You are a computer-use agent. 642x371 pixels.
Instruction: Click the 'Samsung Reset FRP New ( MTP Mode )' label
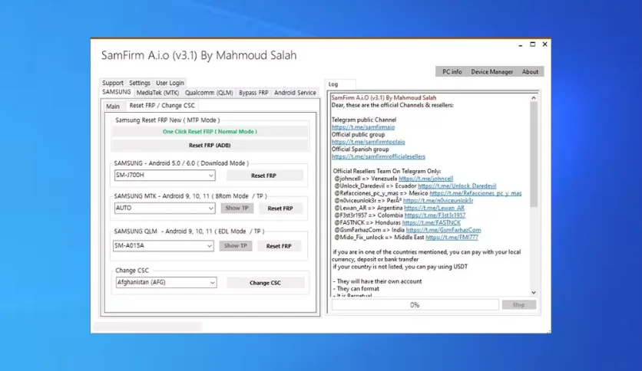[167, 120]
